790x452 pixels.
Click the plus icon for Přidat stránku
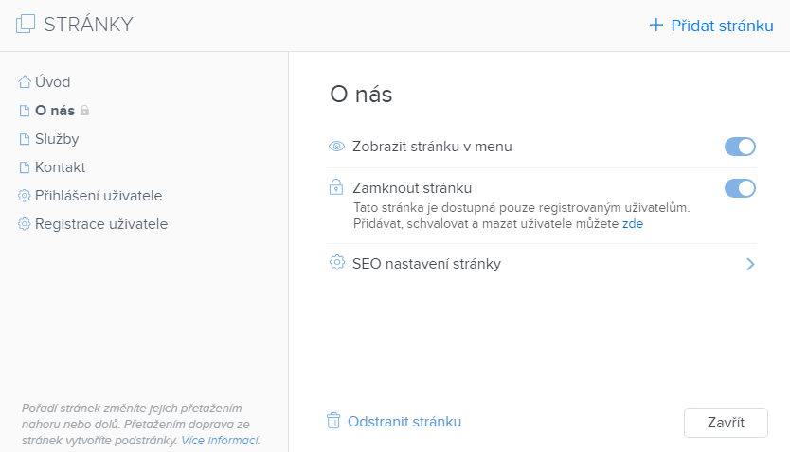[x=656, y=25]
